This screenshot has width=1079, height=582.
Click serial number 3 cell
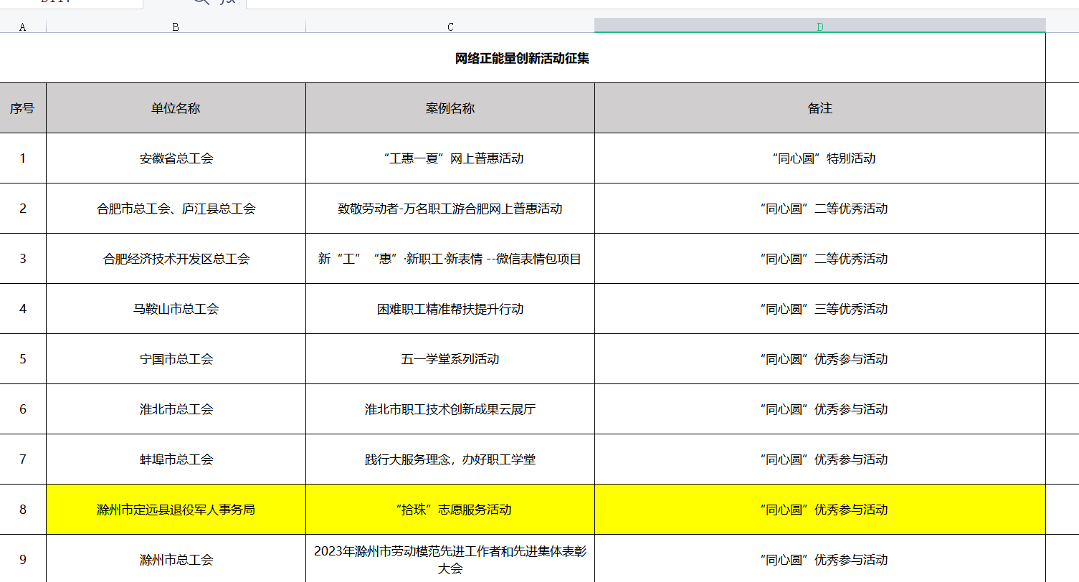23,259
